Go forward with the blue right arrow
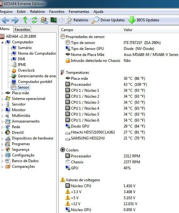The width and height of the screenshot is (179, 213). 15,20
